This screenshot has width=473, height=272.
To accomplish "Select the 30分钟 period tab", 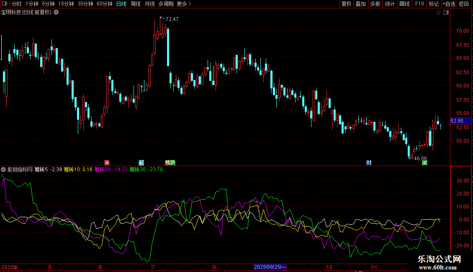I will point(85,4).
